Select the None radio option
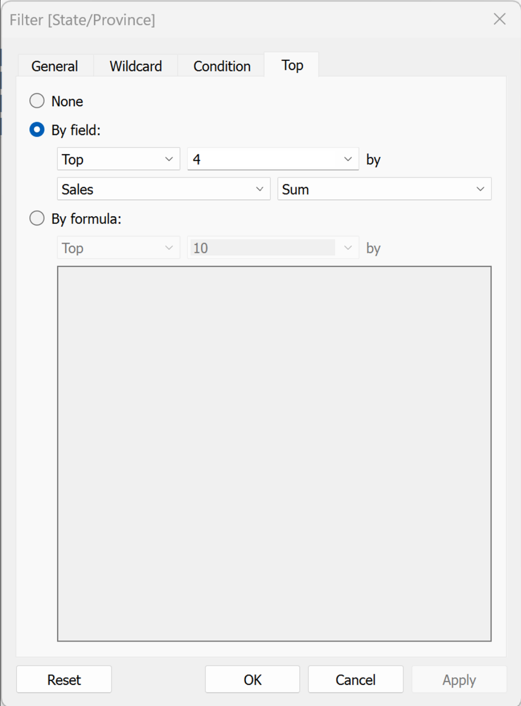This screenshot has height=706, width=521. (37, 101)
